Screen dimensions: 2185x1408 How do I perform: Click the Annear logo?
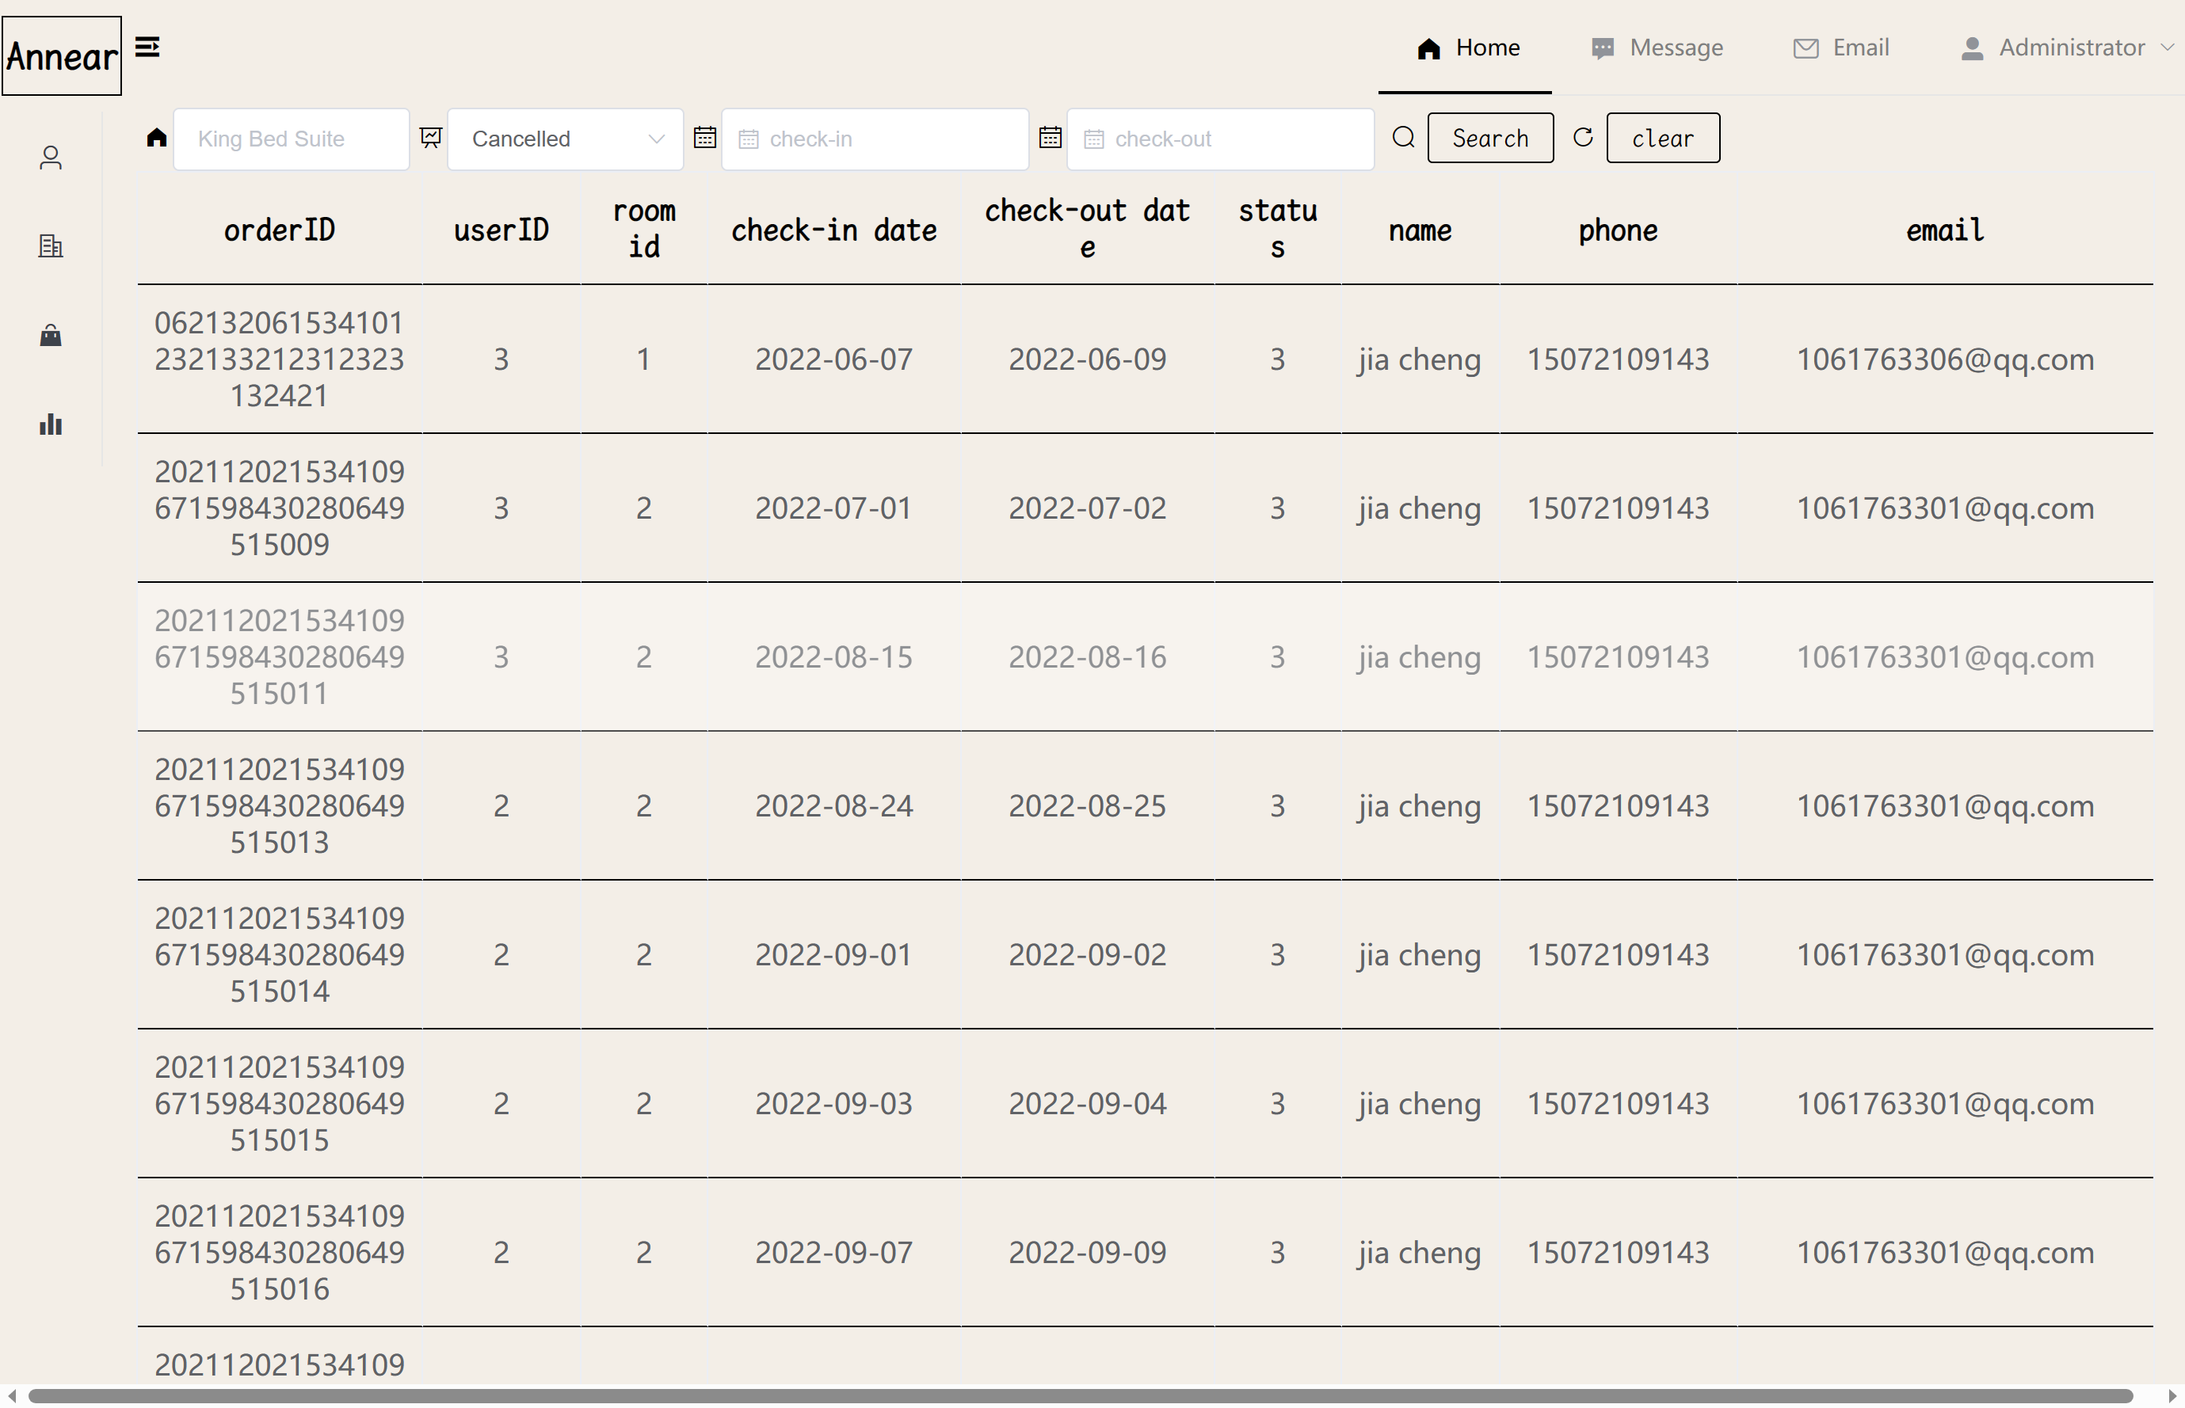click(61, 55)
